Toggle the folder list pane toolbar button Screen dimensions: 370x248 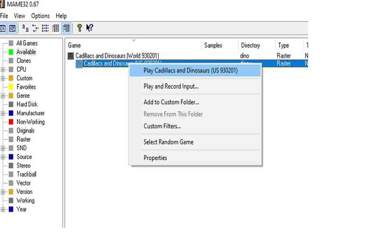[2, 28]
